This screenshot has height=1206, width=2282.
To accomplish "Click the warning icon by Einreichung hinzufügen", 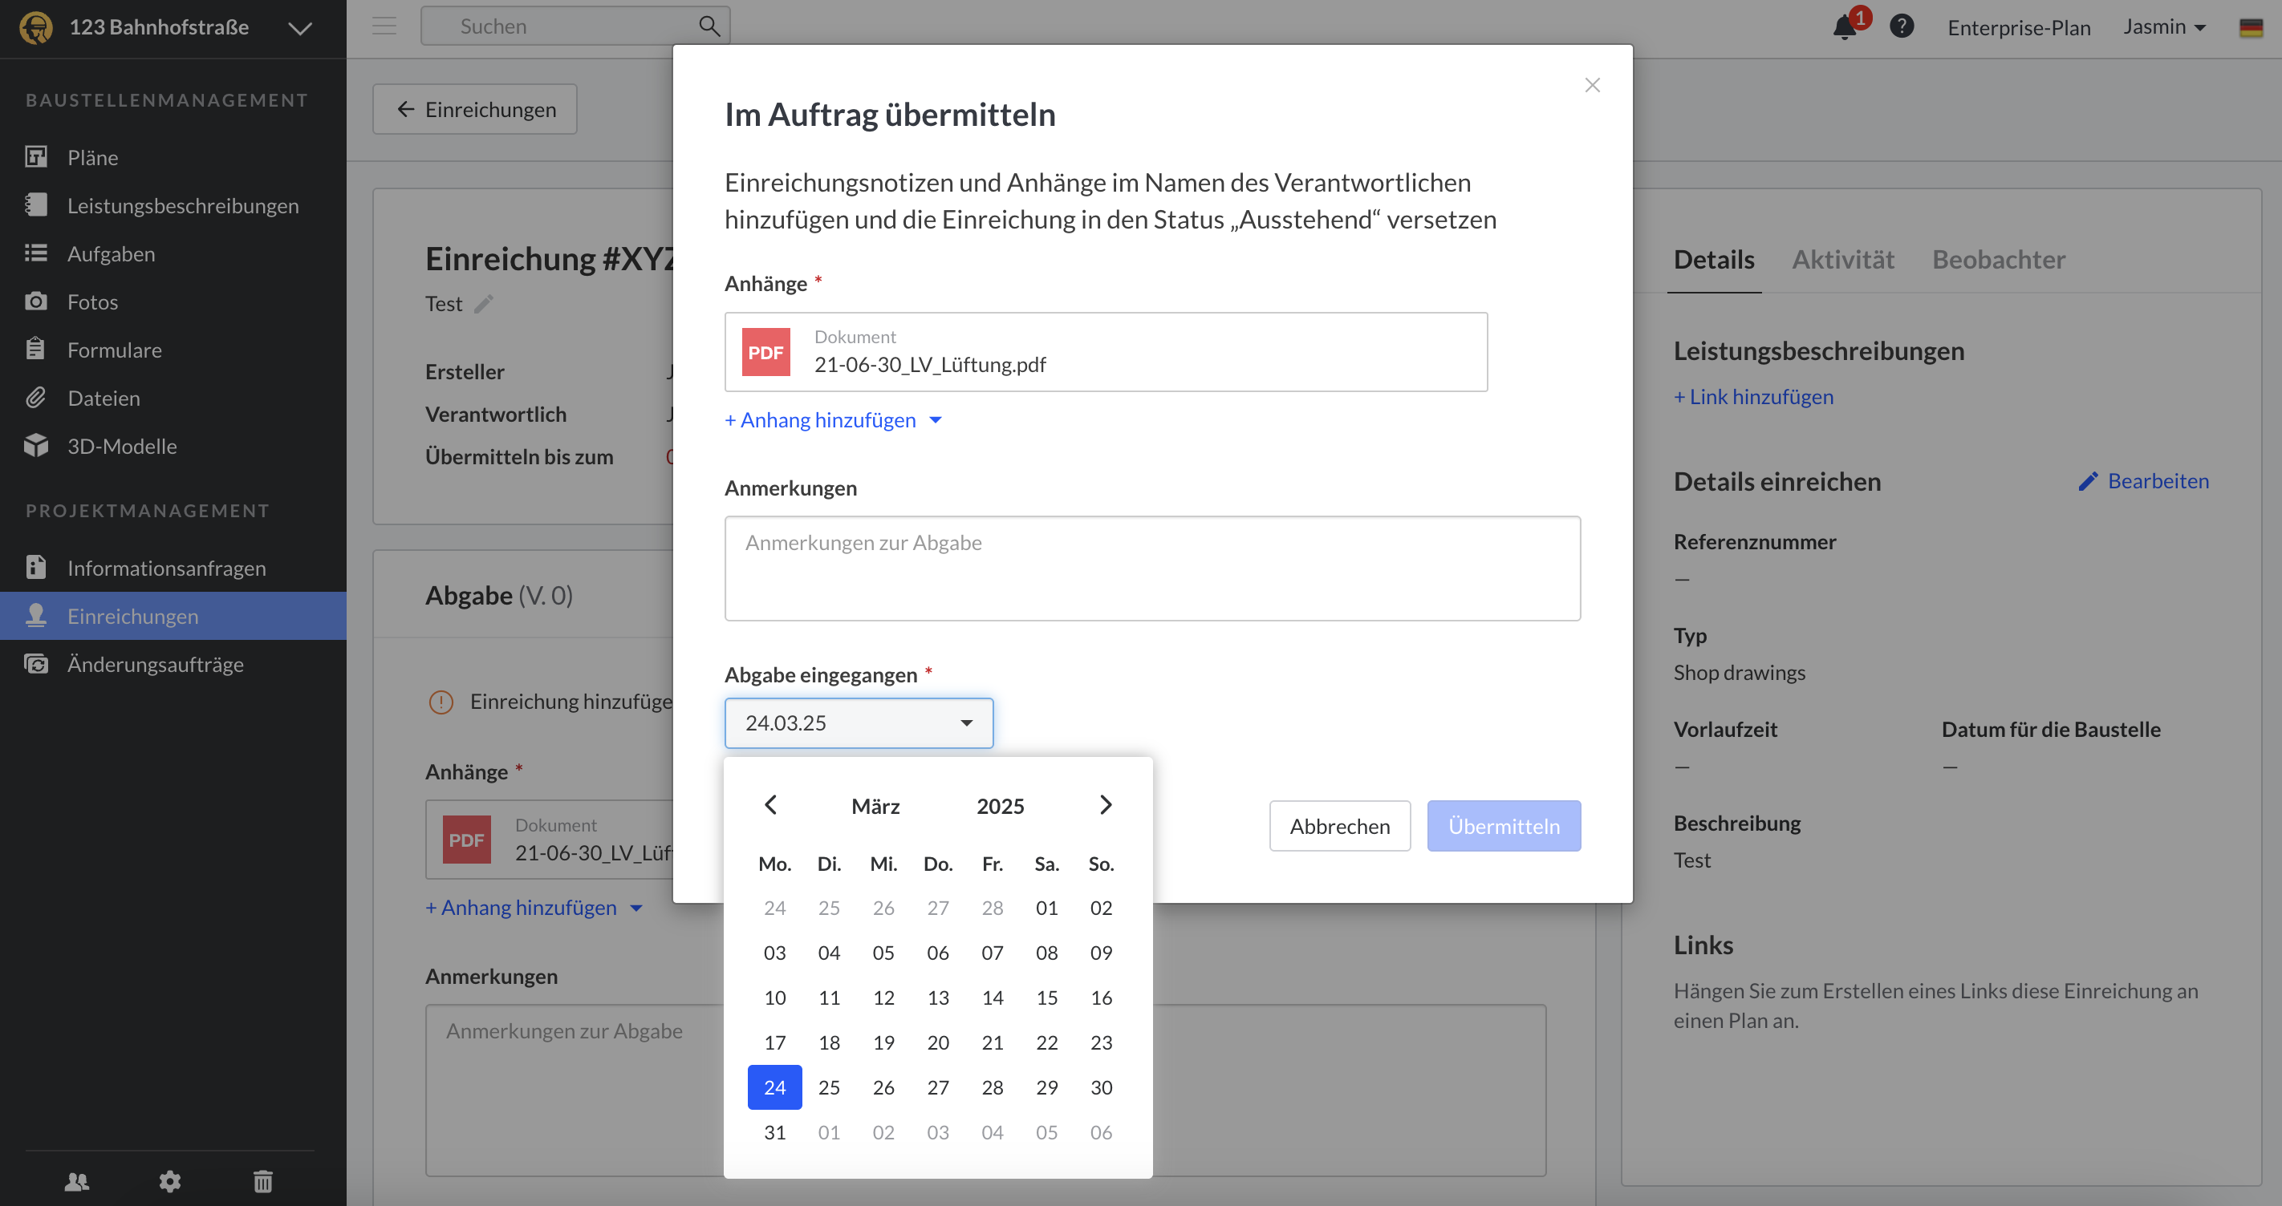I will [441, 702].
